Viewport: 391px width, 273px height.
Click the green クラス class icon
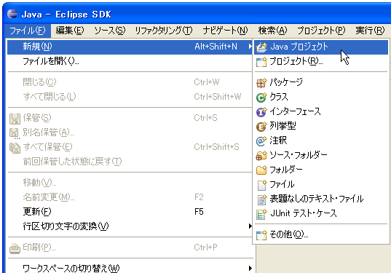point(261,97)
